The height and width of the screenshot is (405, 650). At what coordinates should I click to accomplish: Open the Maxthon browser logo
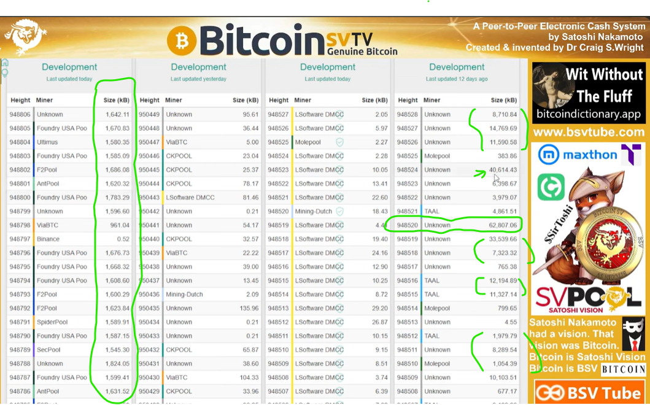click(x=577, y=155)
